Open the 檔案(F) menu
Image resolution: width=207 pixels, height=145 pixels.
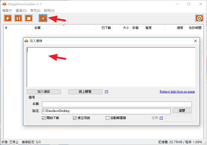[x=7, y=11]
